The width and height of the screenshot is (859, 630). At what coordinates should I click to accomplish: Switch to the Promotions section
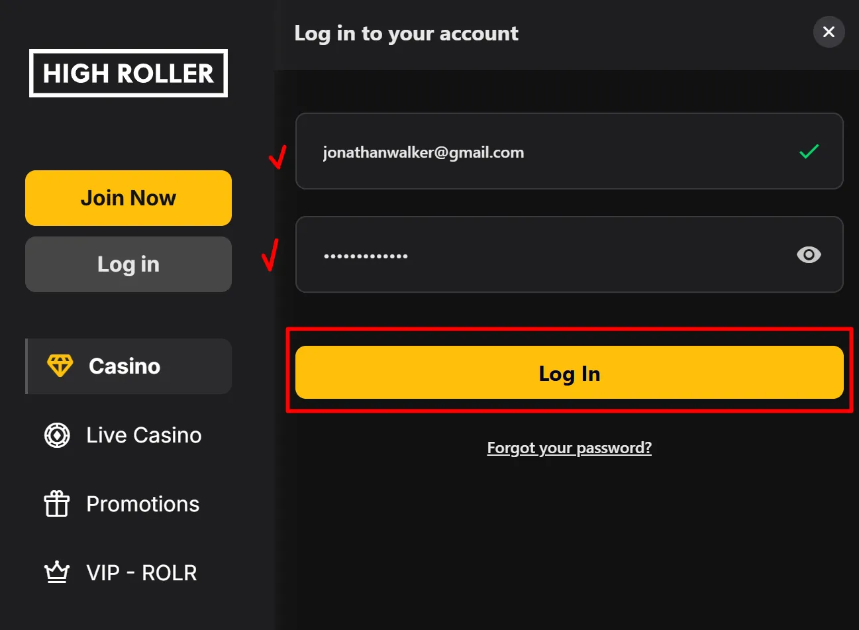[x=142, y=504]
